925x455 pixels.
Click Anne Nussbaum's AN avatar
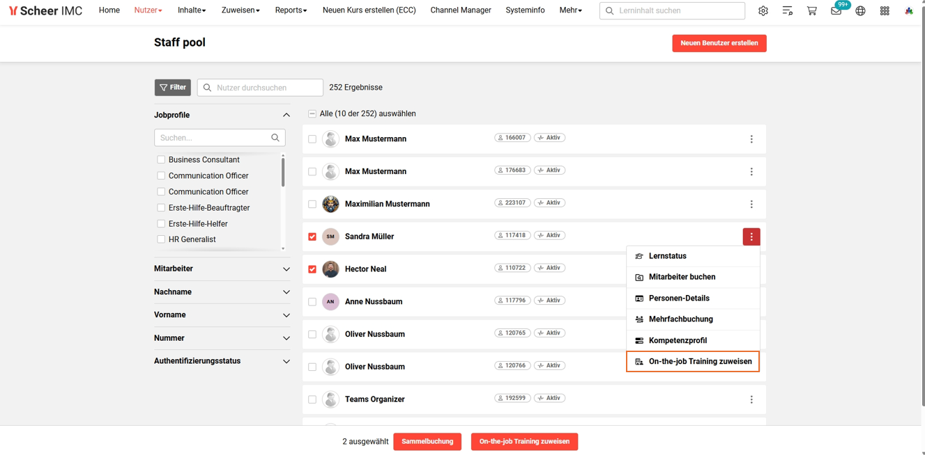coord(330,302)
